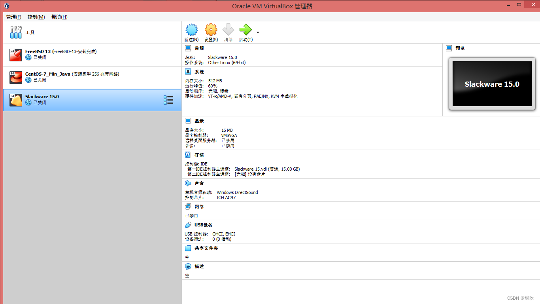Viewport: 540px width, 304px height.
Task: Click the VirtualBox title bar app icon
Action: pos(7,6)
